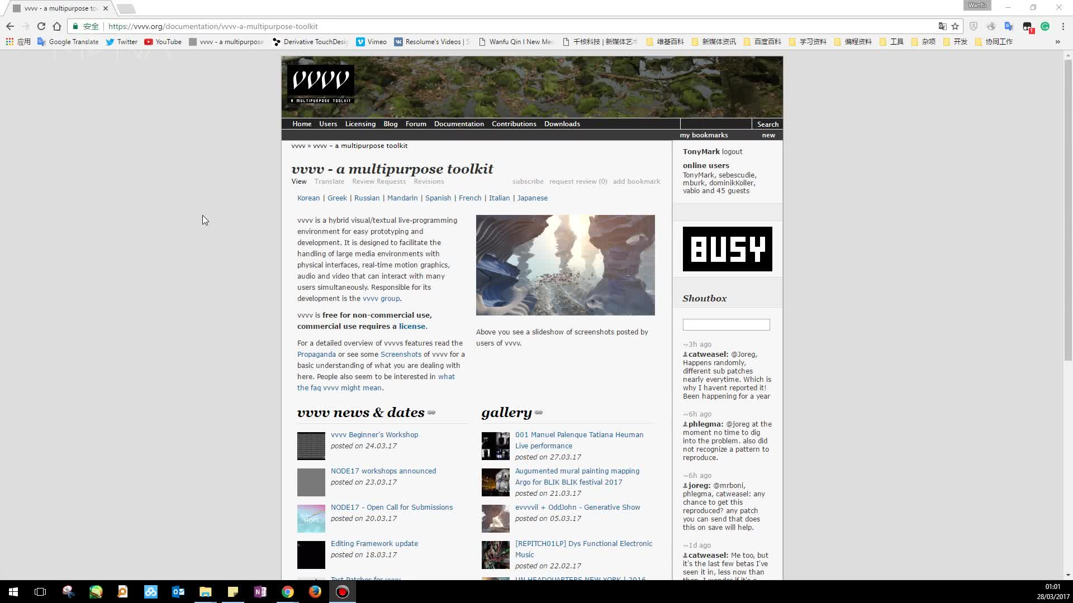This screenshot has height=603, width=1073.
Task: Open Windows Start menu
Action: pyautogui.click(x=13, y=592)
